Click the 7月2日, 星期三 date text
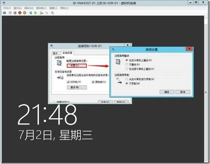 coord(55,135)
